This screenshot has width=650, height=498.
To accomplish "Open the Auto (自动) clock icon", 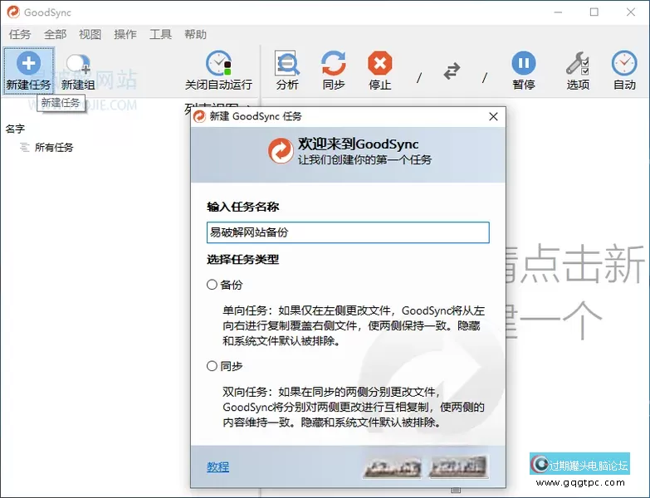I will point(624,63).
